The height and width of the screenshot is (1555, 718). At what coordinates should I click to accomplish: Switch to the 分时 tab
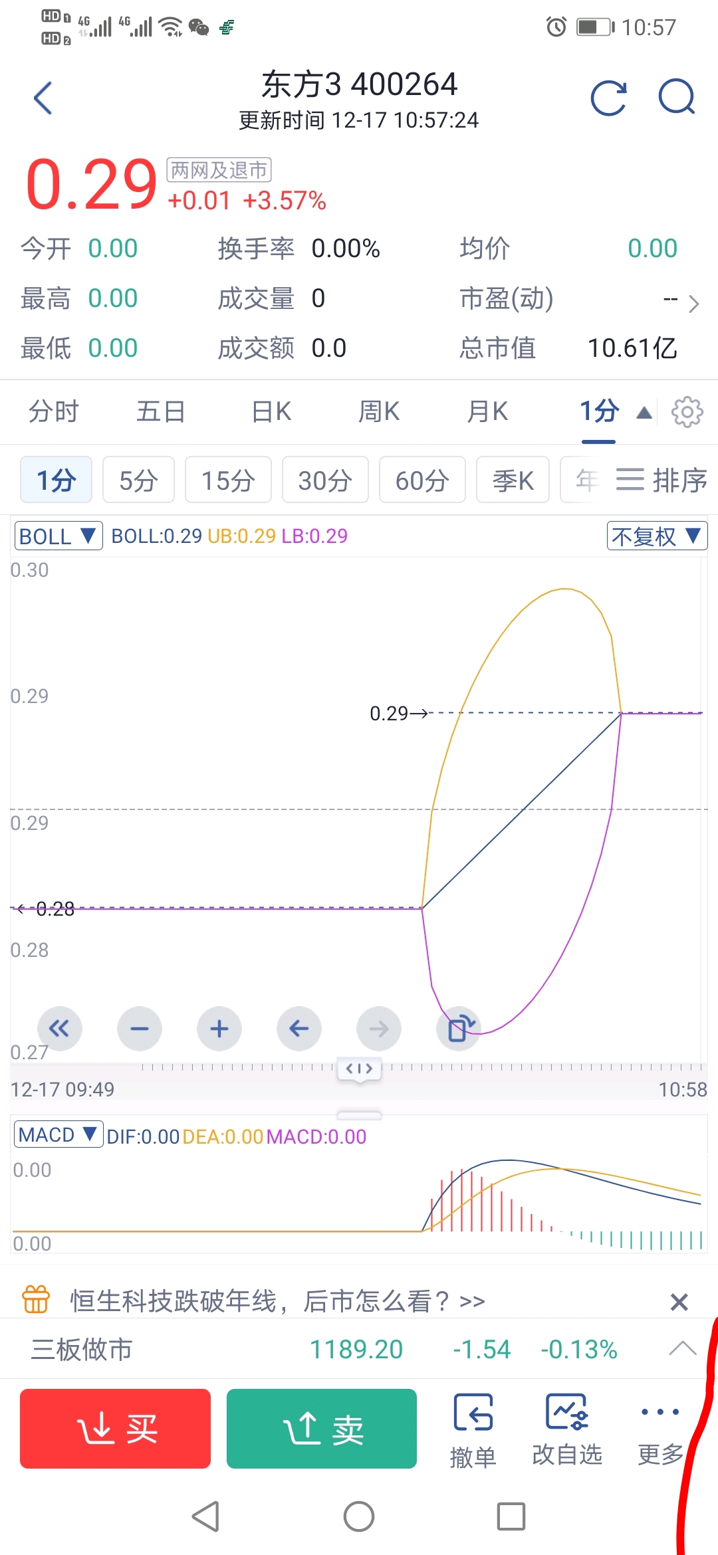tap(53, 412)
